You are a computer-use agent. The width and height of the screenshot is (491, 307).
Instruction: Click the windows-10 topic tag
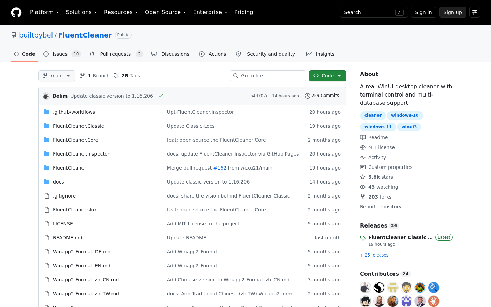(405, 115)
